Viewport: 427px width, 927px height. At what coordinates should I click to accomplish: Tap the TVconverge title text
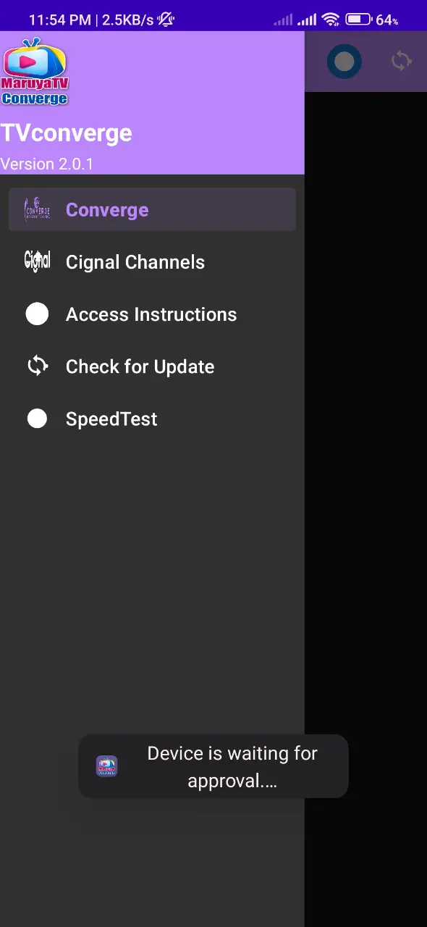pyautogui.click(x=67, y=133)
